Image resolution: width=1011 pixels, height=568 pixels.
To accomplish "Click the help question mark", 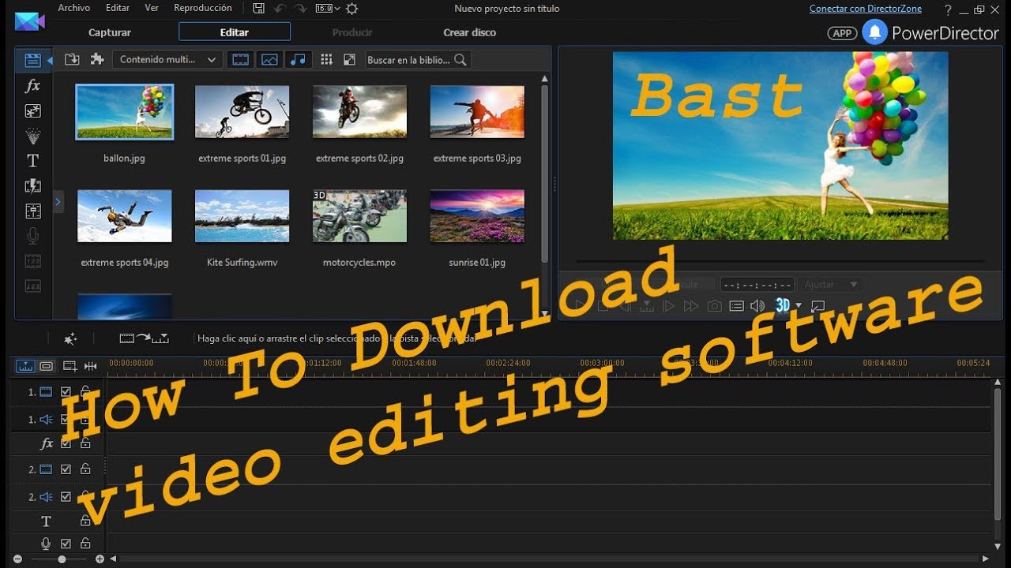I will pos(948,9).
